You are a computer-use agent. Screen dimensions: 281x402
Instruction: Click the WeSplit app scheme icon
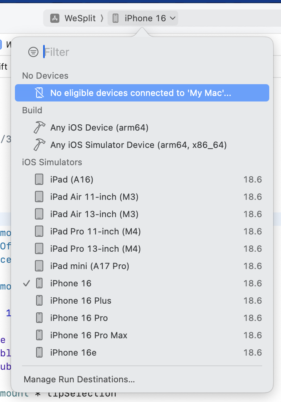[x=55, y=18]
